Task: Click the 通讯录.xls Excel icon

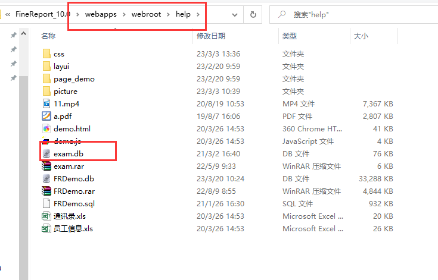Action: tap(46, 216)
